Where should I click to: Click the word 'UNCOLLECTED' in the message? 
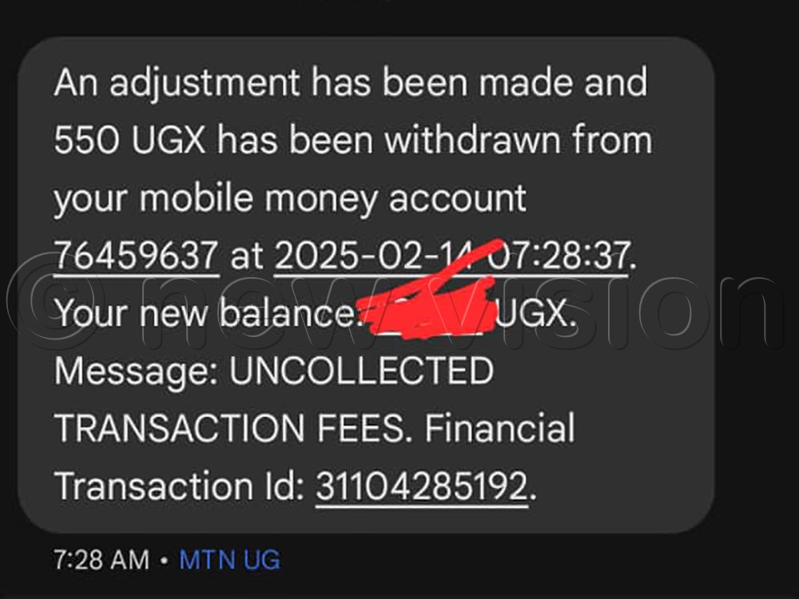click(361, 371)
